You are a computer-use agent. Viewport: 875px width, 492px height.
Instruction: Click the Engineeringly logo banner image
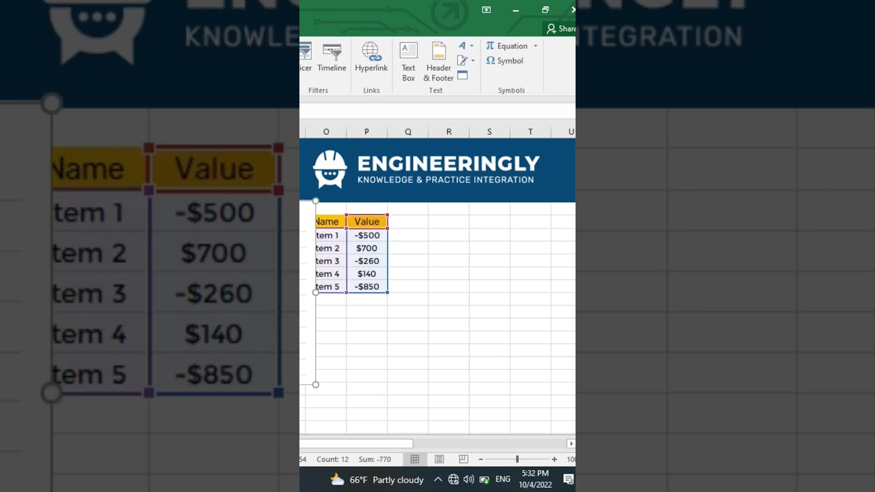coord(437,170)
